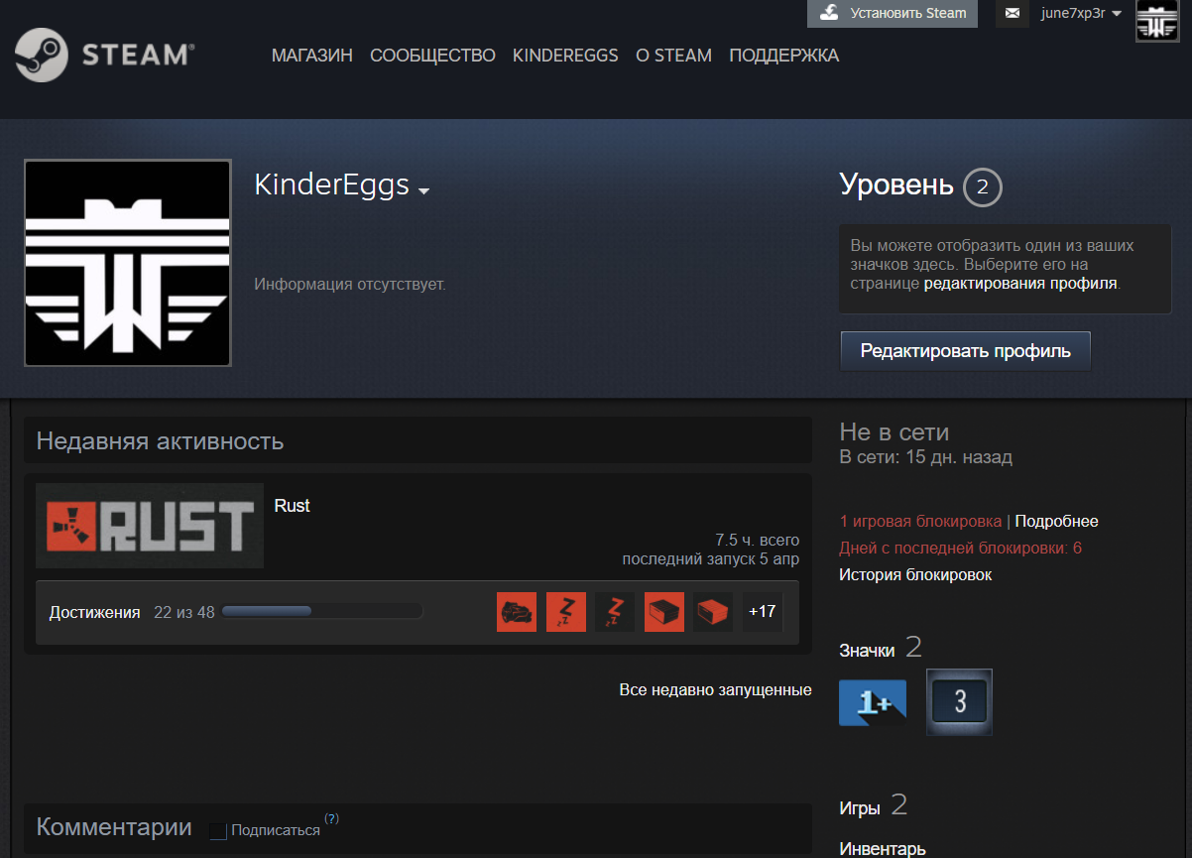Click the 7.5 ч. всего playtime text
Image resolution: width=1192 pixels, height=858 pixels.
click(x=758, y=541)
